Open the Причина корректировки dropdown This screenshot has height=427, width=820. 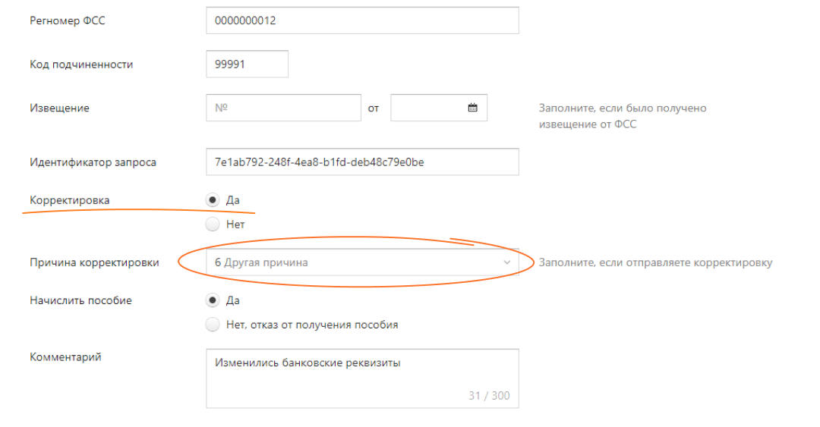click(361, 262)
